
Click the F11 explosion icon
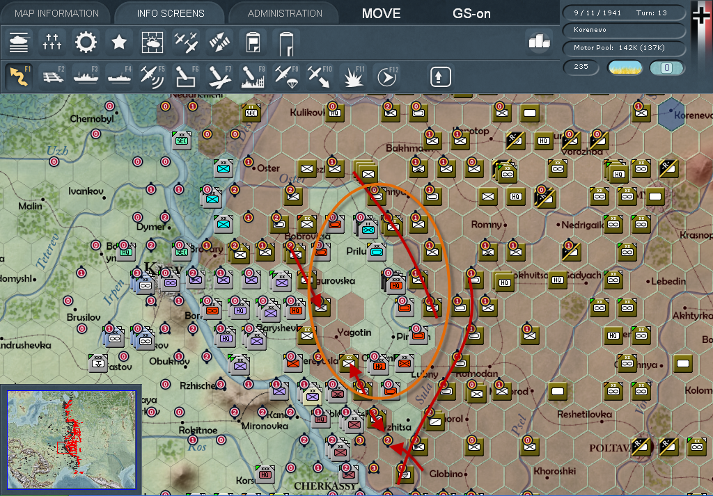[x=353, y=76]
